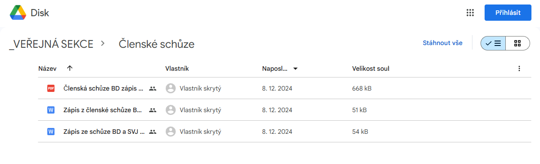The image size is (540, 164).
Task: Open the three-dot column options menu
Action: pyautogui.click(x=519, y=68)
